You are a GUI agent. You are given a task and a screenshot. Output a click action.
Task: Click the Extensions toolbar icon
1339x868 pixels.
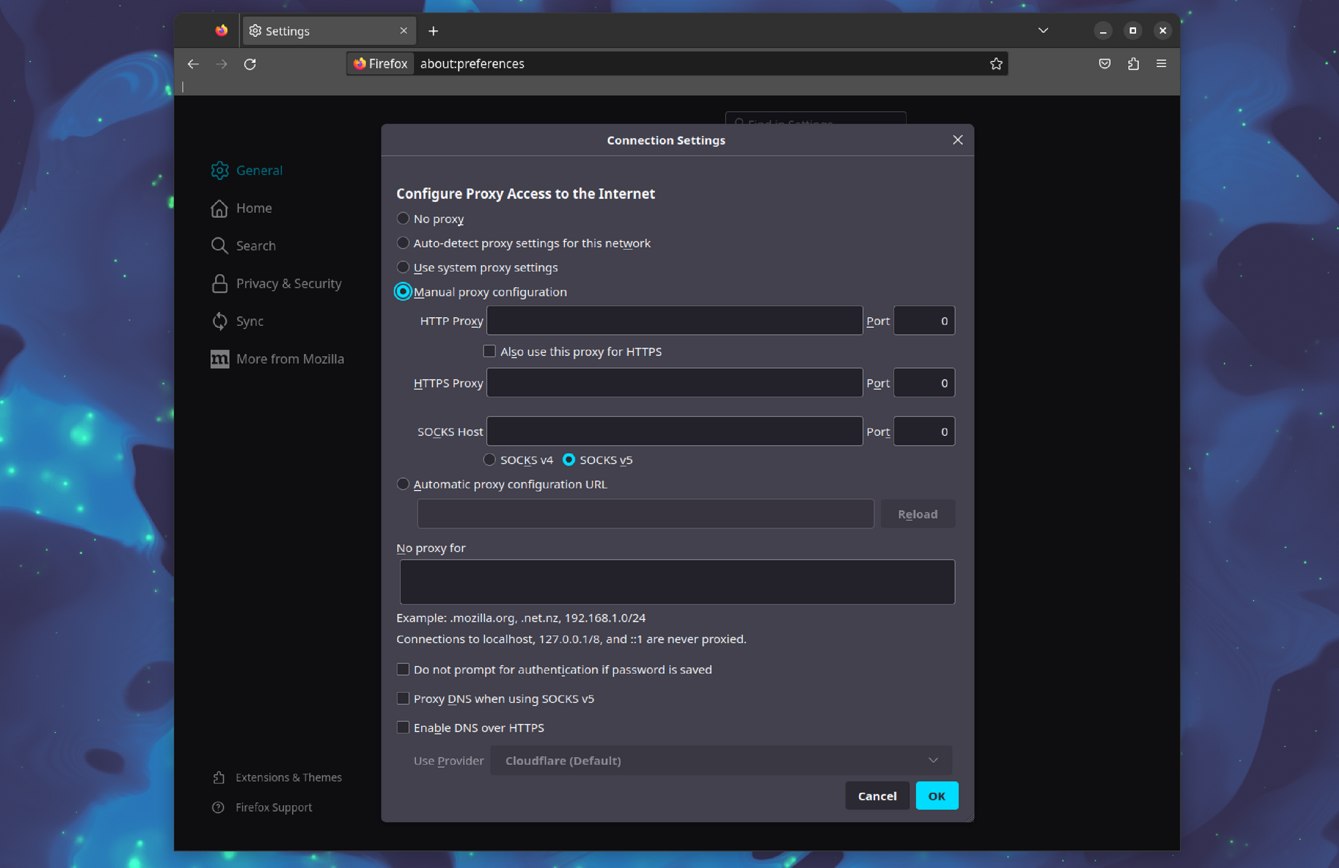1134,64
